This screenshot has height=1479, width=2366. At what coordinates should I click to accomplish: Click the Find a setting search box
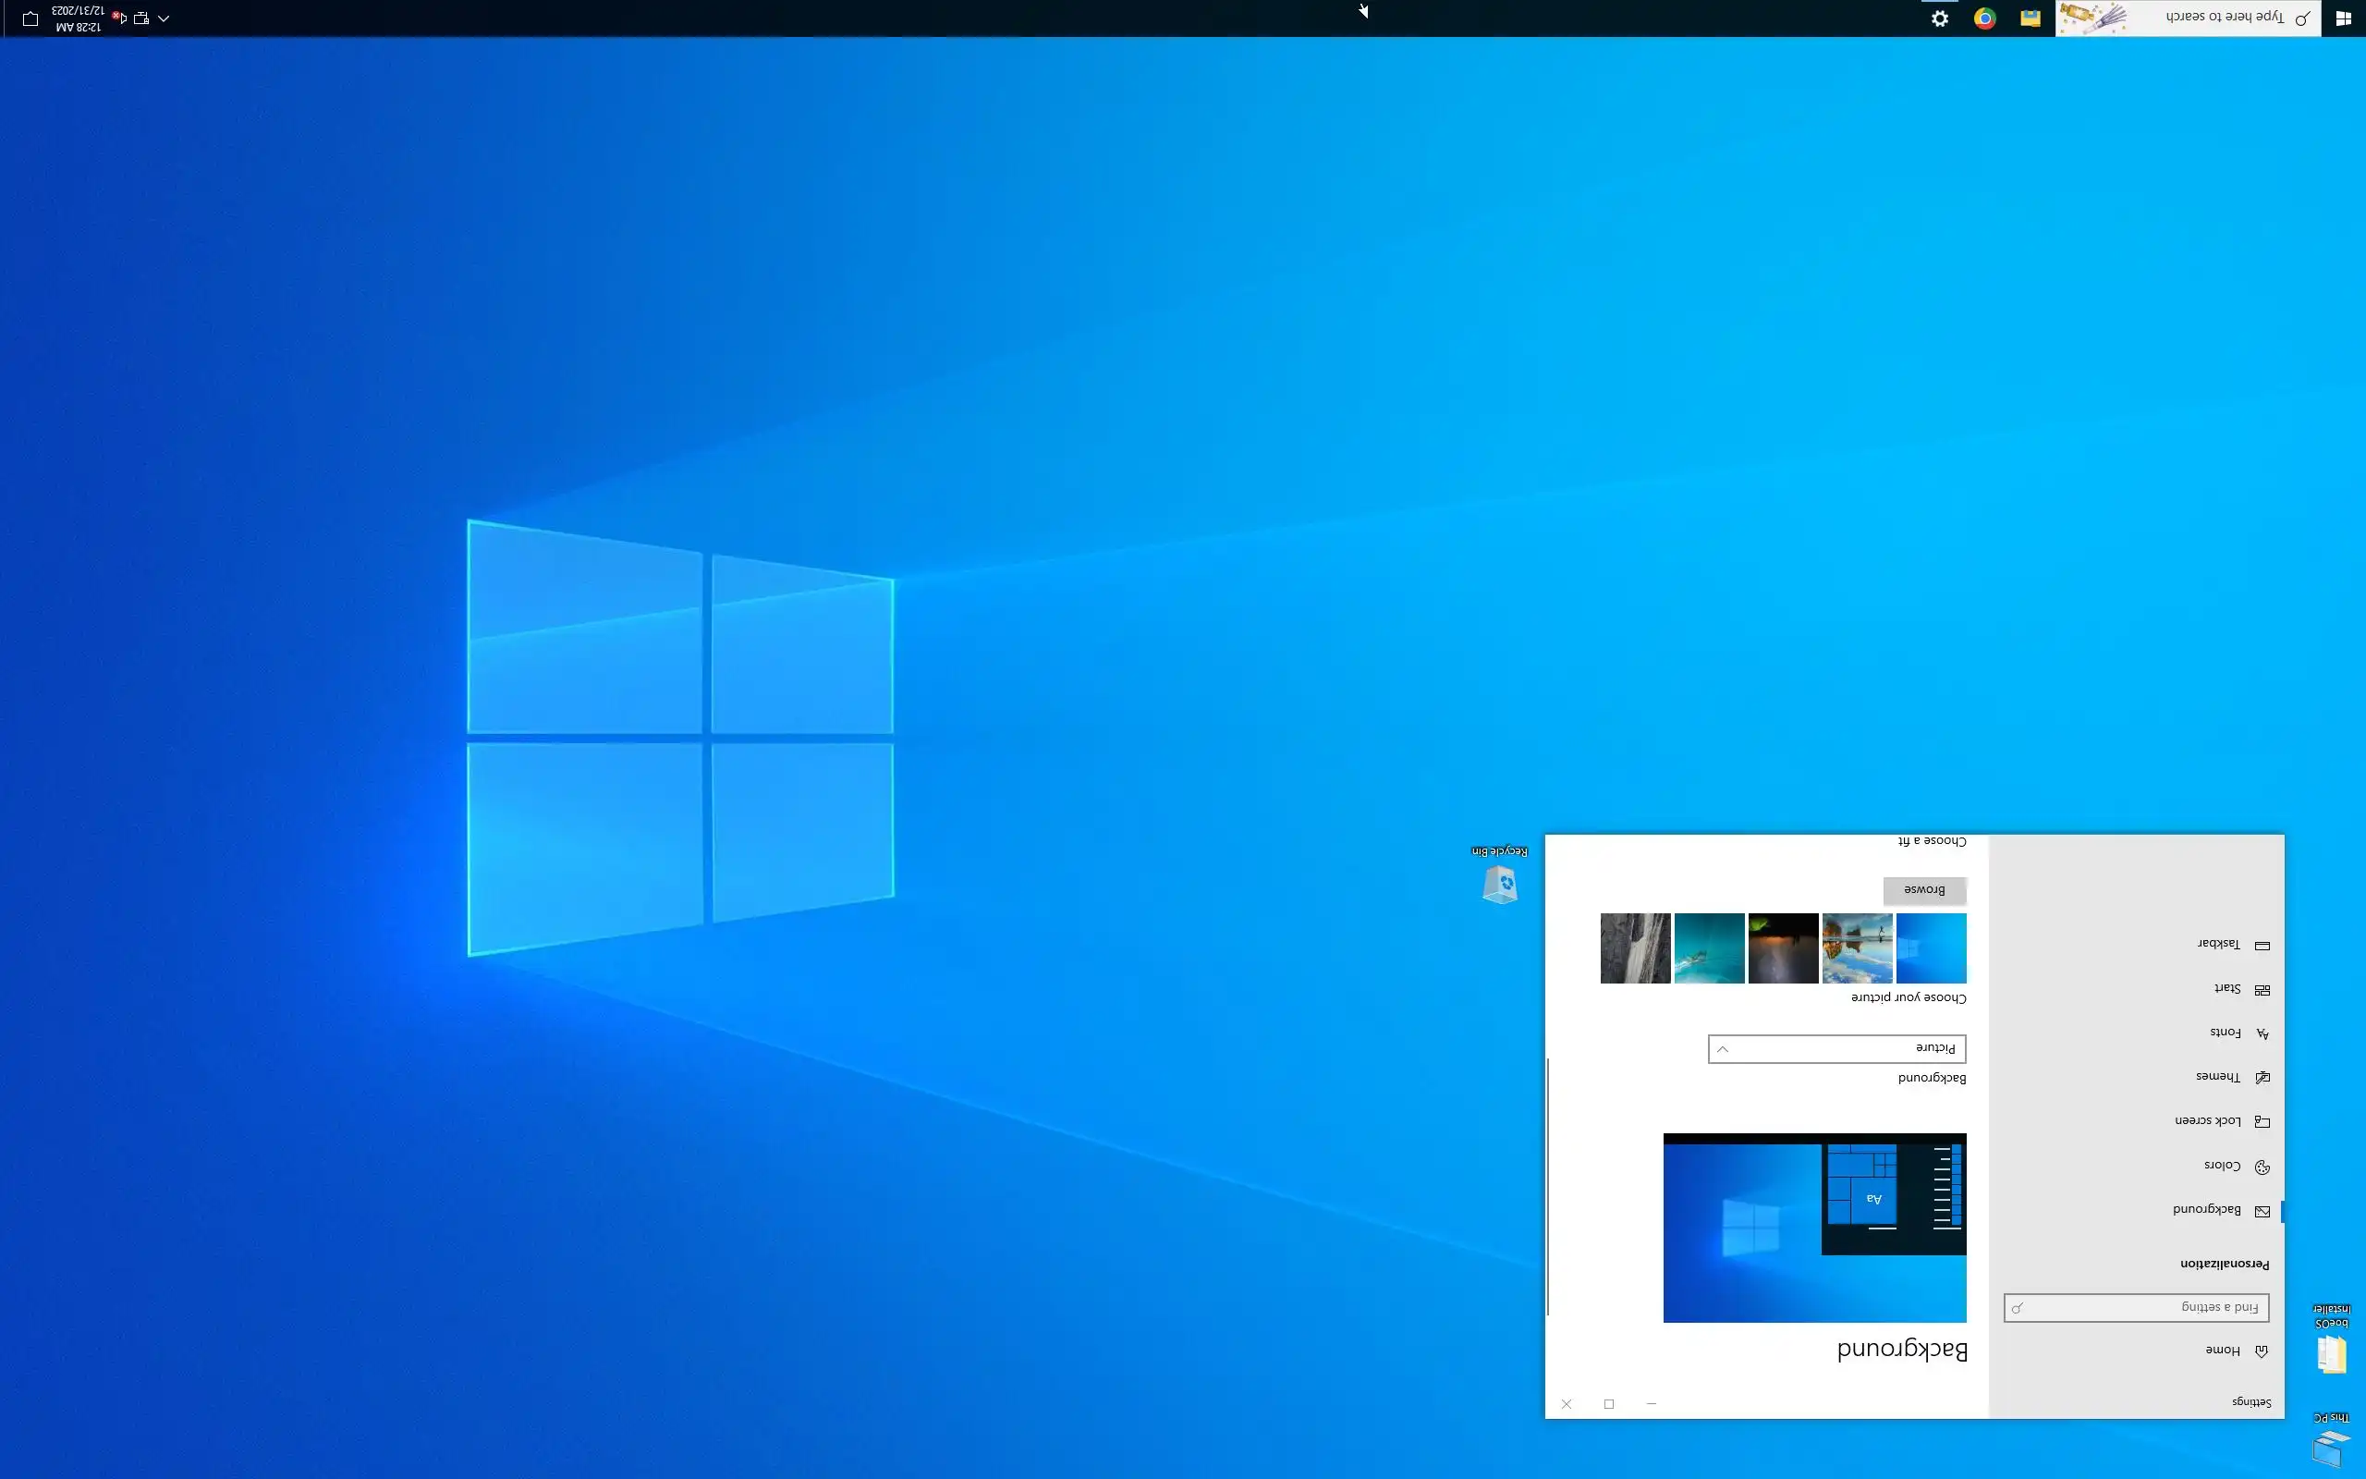(x=2135, y=1307)
